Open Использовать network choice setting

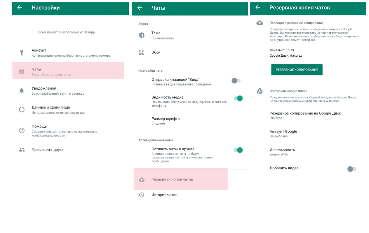pyautogui.click(x=282, y=152)
